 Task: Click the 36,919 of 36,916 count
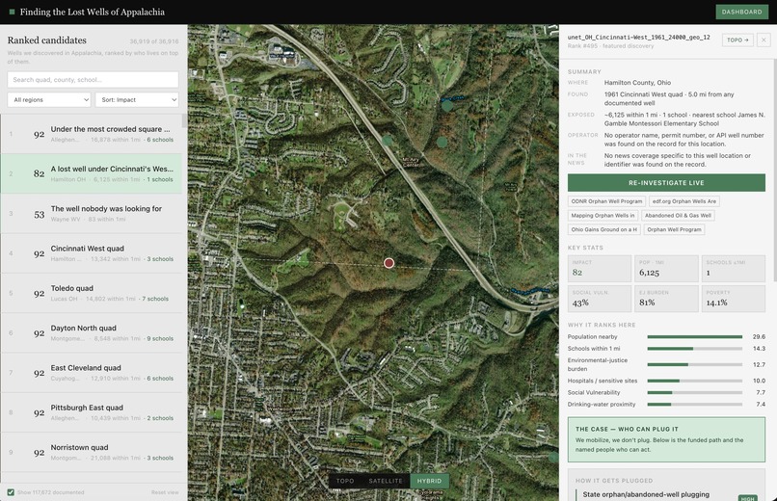pyautogui.click(x=154, y=41)
